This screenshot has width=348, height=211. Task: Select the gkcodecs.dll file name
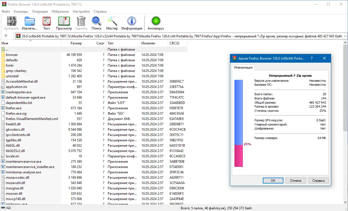tap(15, 130)
